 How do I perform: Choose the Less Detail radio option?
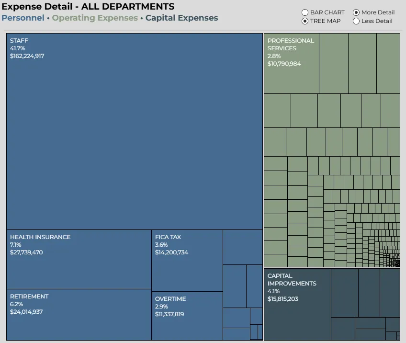(x=356, y=21)
